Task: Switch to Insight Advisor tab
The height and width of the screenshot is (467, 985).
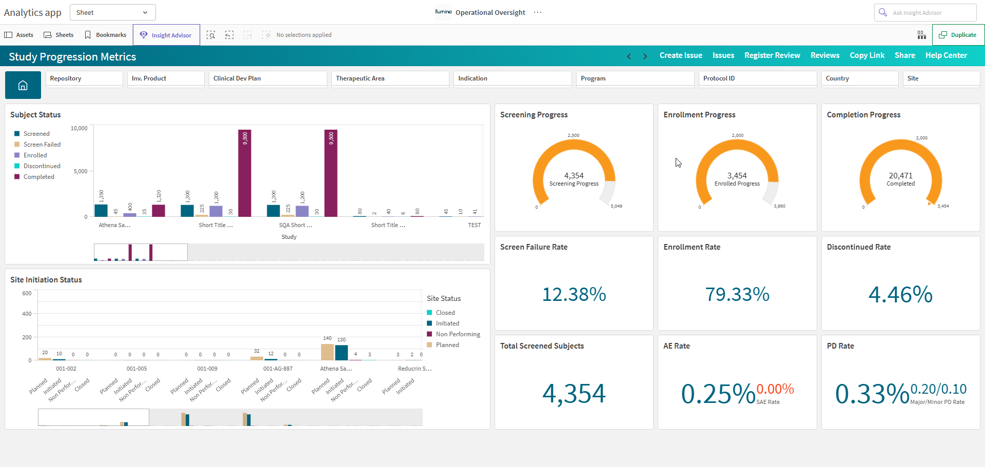Action: (166, 35)
